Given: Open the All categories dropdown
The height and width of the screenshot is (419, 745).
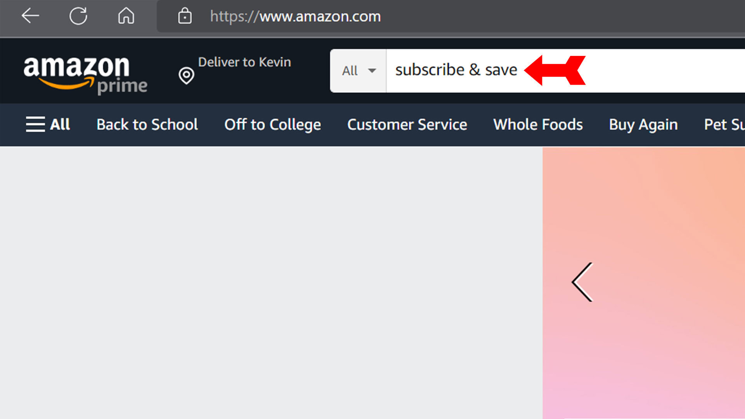Looking at the screenshot, I should tap(358, 70).
